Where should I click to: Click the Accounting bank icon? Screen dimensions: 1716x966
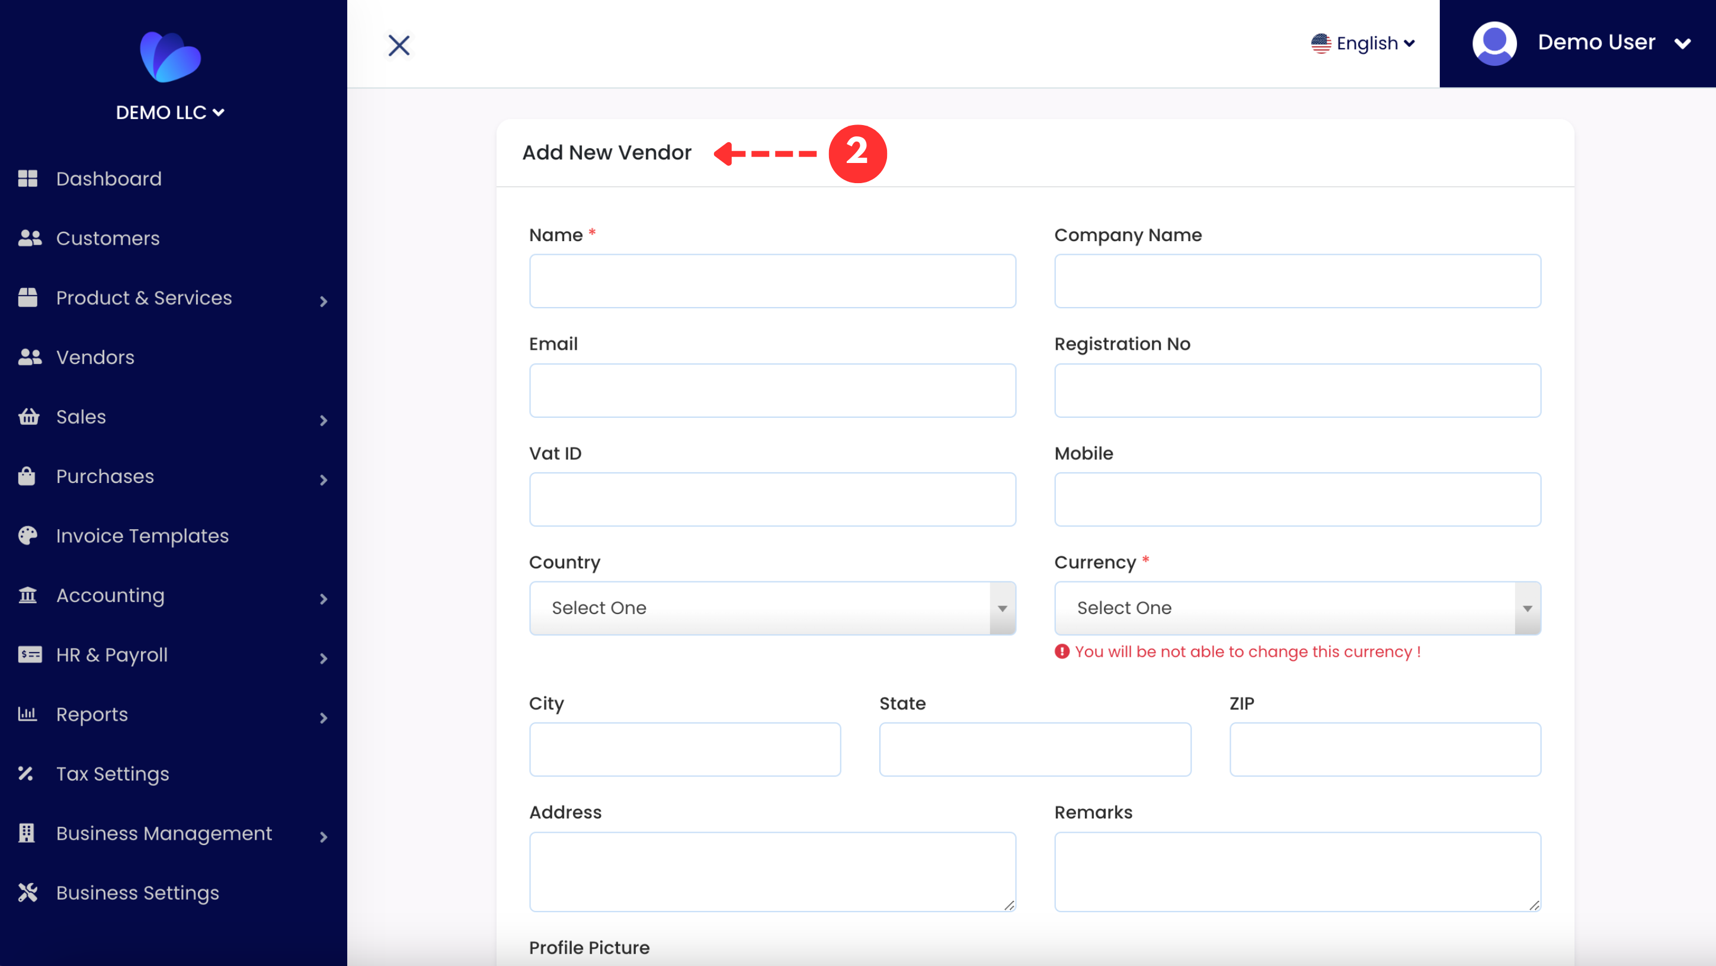coord(28,594)
